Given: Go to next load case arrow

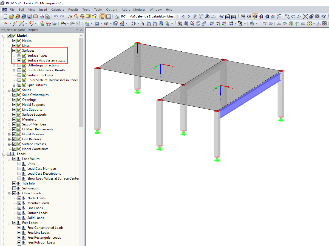Looking at the screenshot, I should point(189,16).
